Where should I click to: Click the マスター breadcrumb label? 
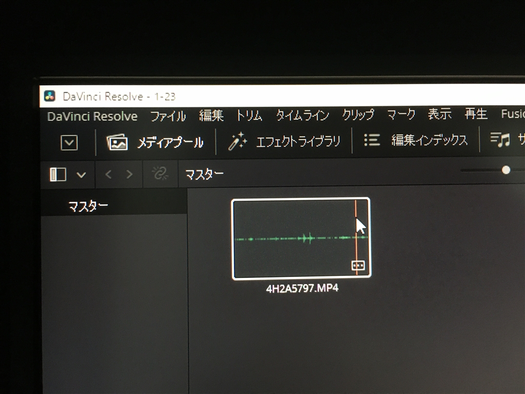click(x=204, y=174)
